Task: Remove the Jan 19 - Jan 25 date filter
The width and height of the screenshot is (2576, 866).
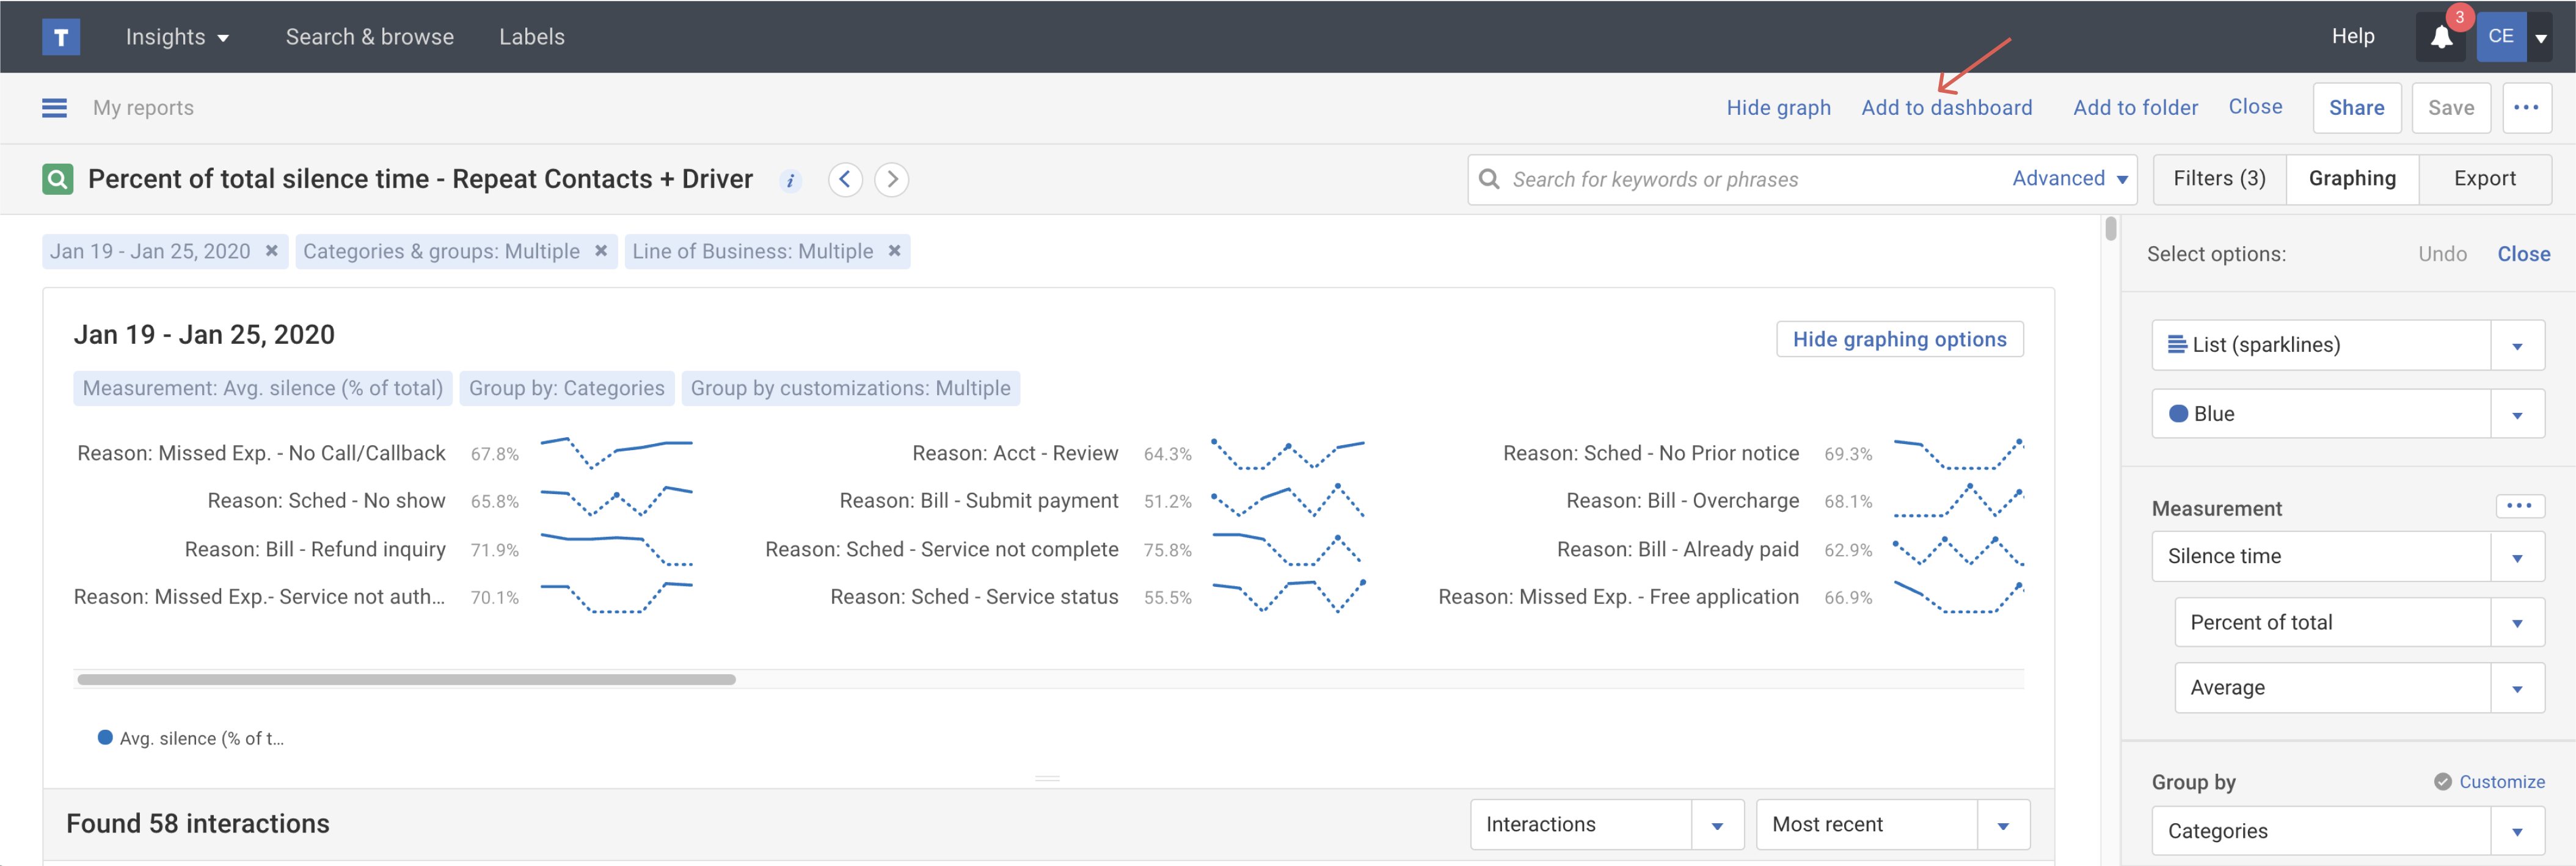Action: point(271,251)
